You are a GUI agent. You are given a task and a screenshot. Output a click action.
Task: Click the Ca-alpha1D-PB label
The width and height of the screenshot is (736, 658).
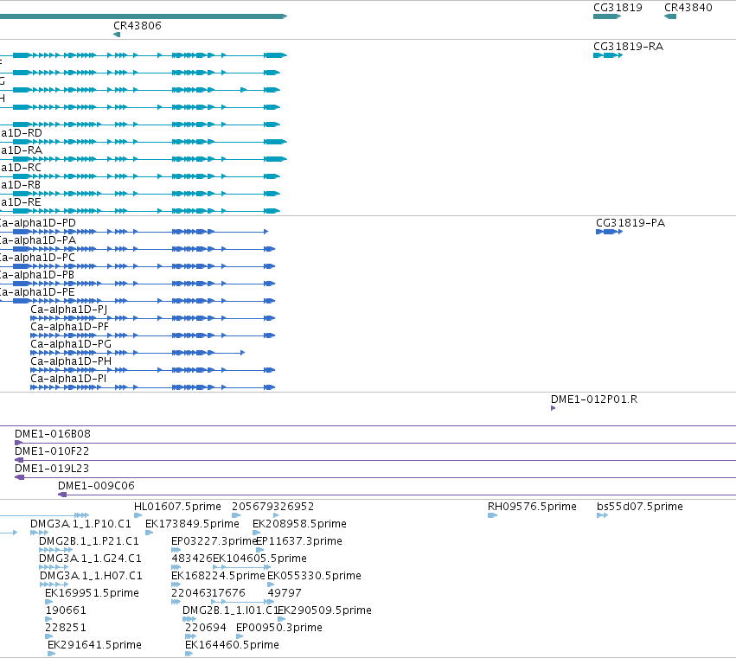tap(37, 275)
